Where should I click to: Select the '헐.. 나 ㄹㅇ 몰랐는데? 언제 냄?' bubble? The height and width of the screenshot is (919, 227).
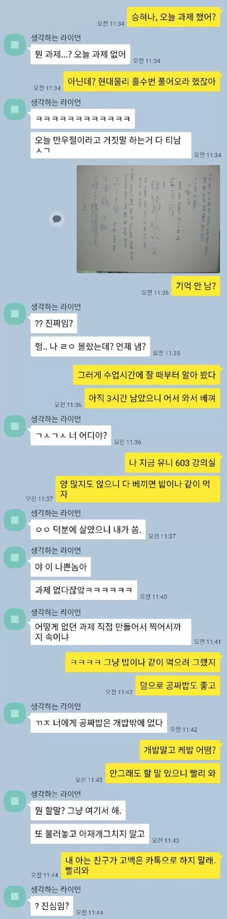[90, 346]
